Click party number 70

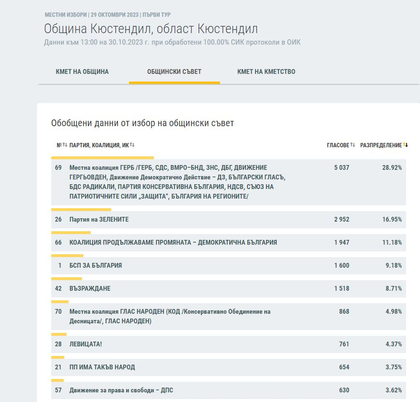click(58, 312)
